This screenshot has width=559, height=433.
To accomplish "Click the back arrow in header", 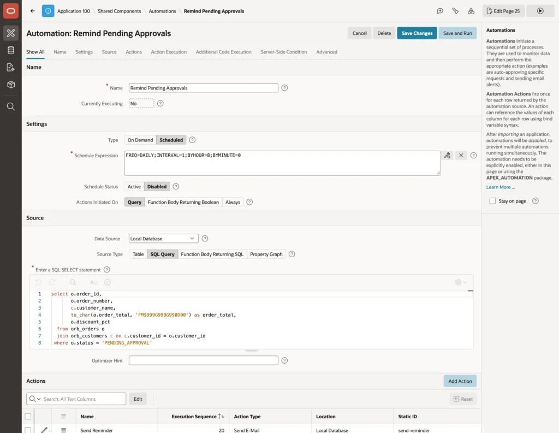I will (x=32, y=11).
